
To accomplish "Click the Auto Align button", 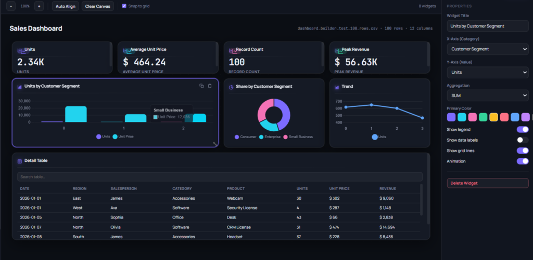I will pos(66,6).
